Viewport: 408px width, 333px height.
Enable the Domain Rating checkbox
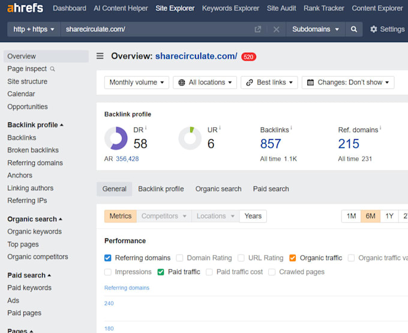coord(179,258)
